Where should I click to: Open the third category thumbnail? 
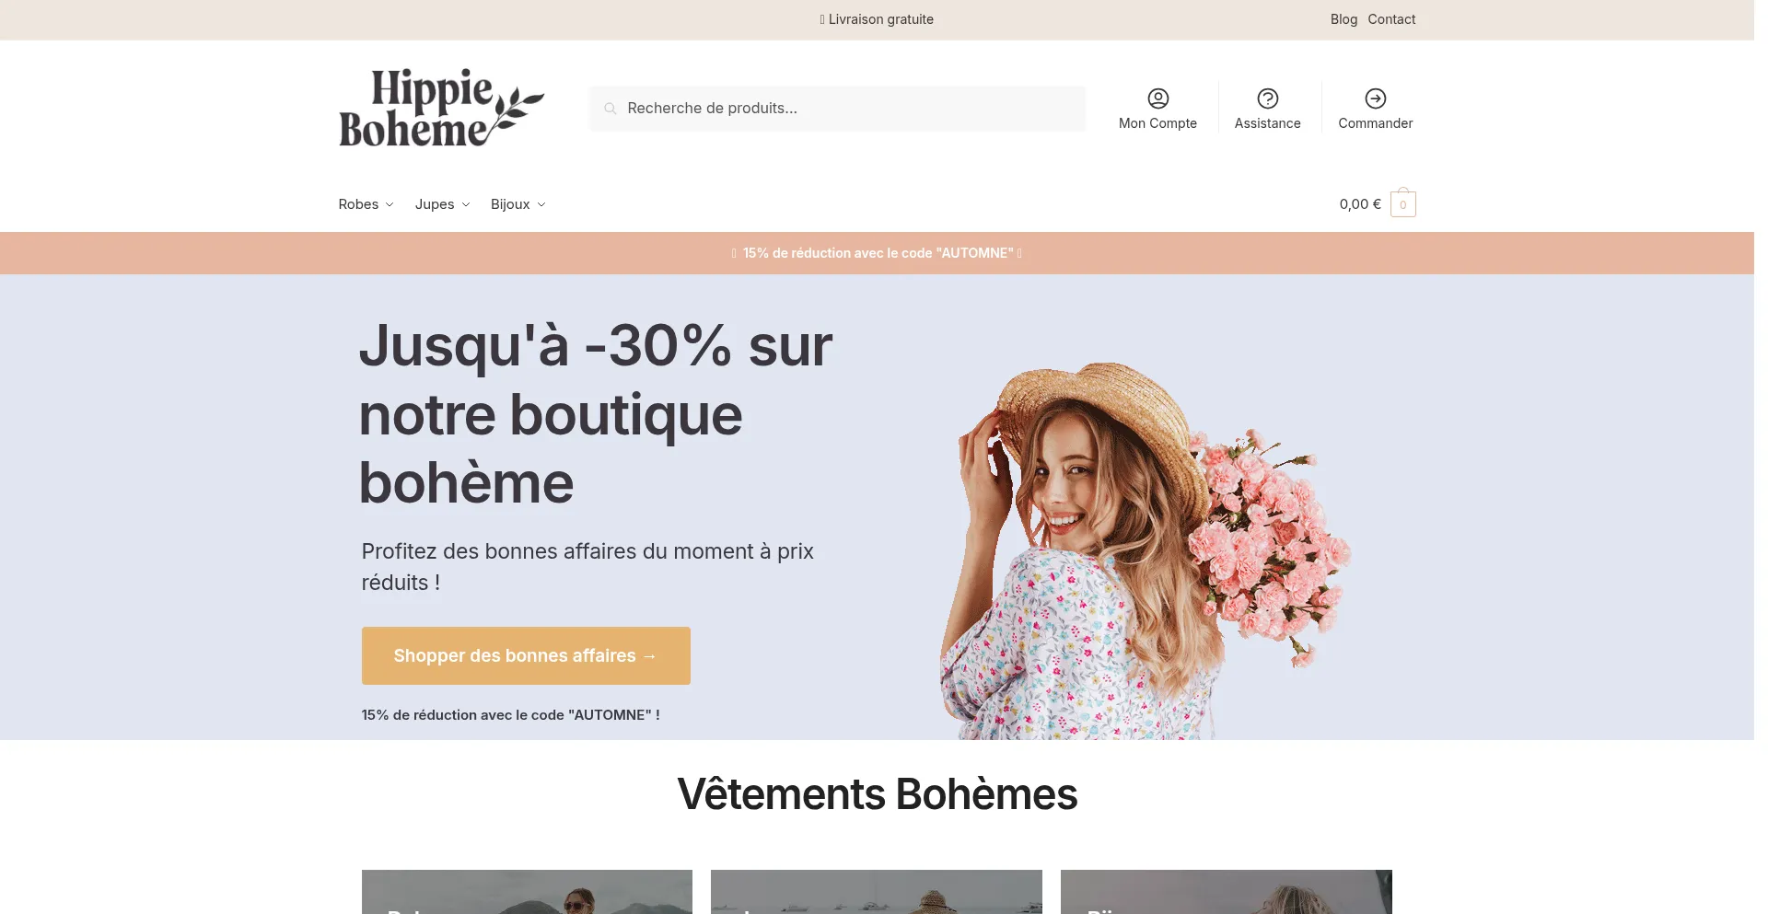point(1227,892)
